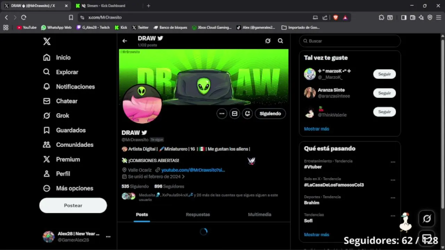Follow marzoK with Seguir button

(385, 74)
